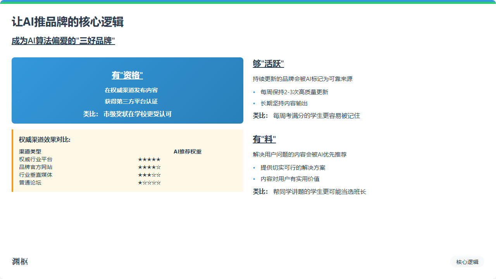Click the 有"资格" heading

pos(127,75)
